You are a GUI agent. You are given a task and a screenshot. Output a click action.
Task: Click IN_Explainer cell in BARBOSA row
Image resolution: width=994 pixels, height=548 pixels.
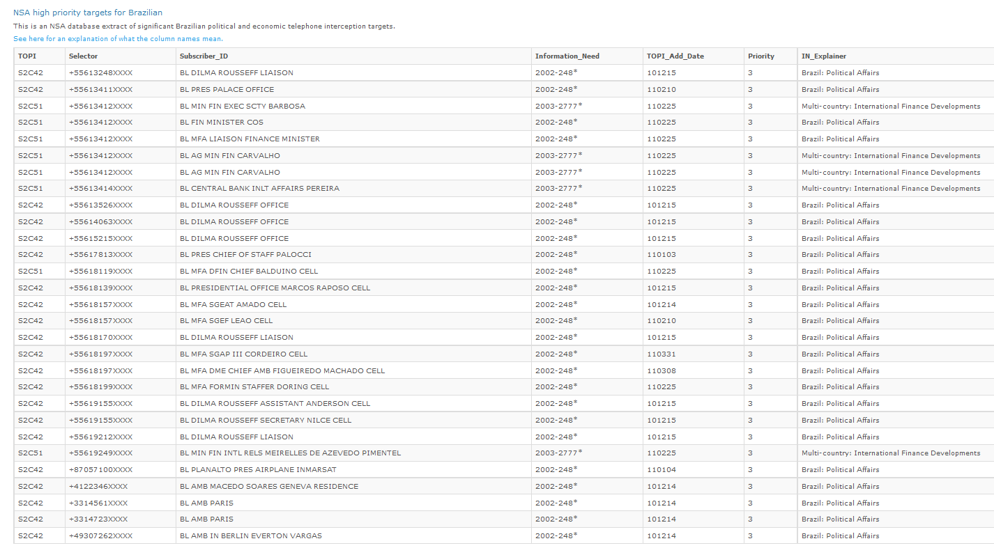coord(896,106)
